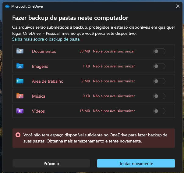
Task: Click the Tentar novamente button
Action: coord(136,164)
